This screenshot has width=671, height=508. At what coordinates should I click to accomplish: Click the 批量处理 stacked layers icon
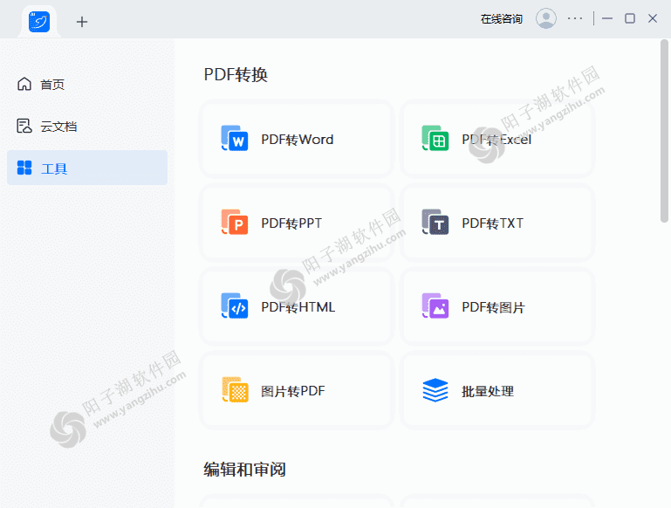click(435, 390)
